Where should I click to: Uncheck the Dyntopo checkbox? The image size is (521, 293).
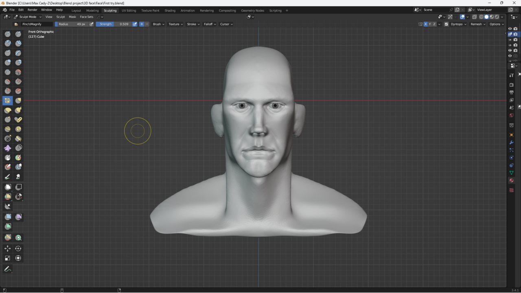[446, 24]
